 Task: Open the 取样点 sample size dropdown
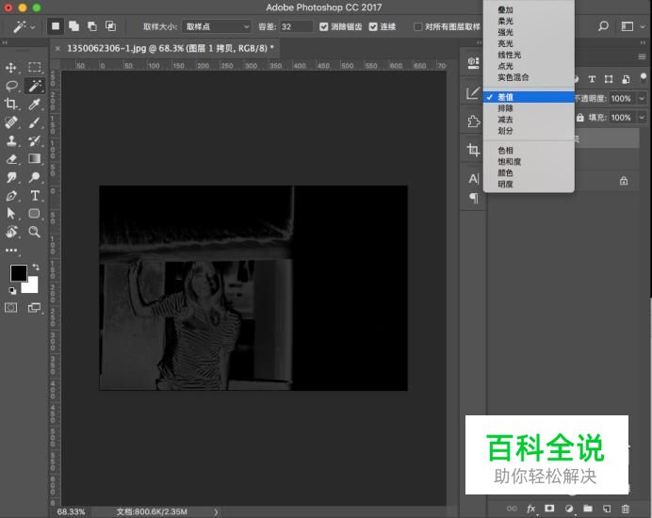pyautogui.click(x=217, y=27)
